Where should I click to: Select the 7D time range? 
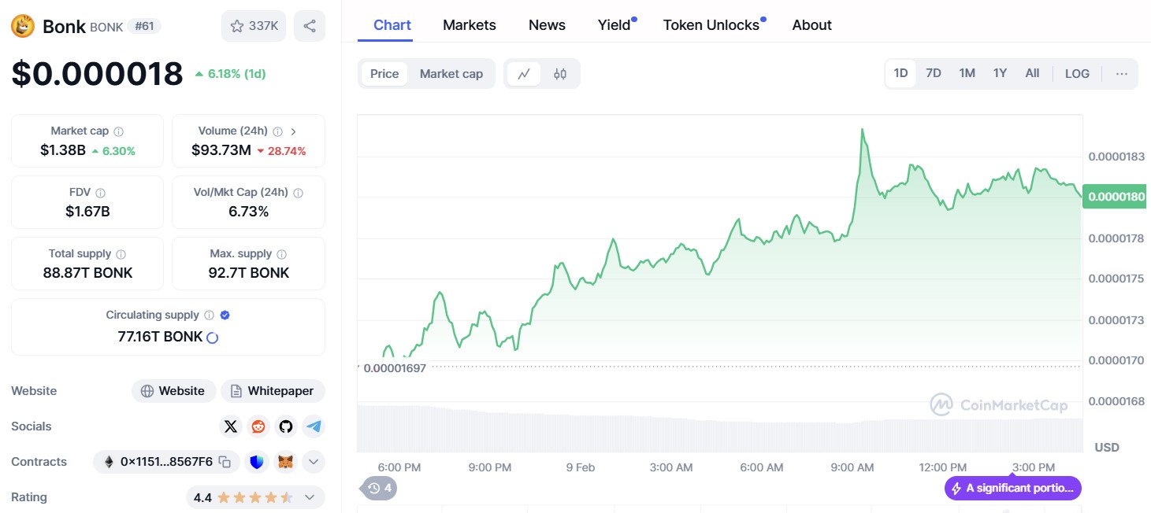point(933,73)
